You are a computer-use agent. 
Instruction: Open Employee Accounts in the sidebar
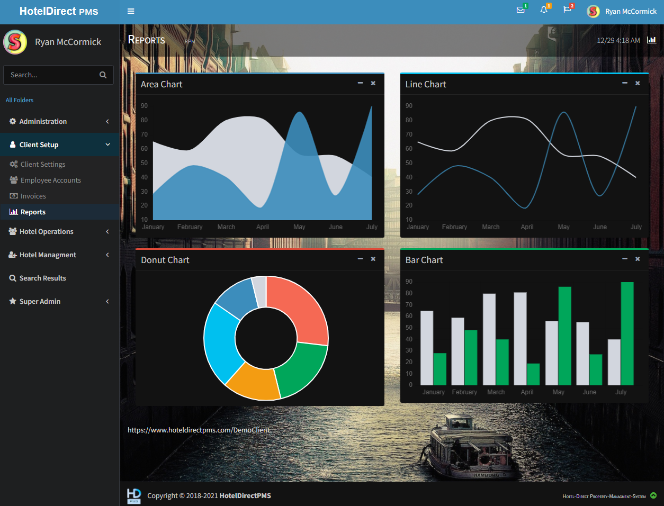pyautogui.click(x=50, y=180)
